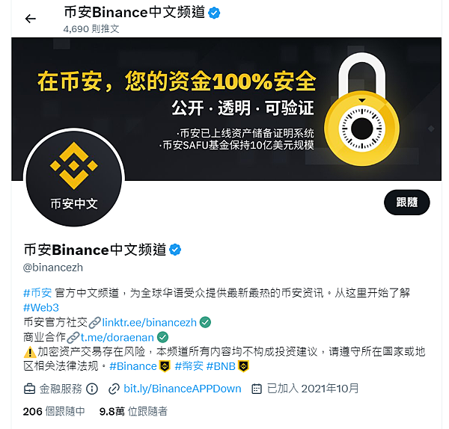Click the verified badge beside profile name
Viewport: 449px width, 429px height.
tap(175, 250)
